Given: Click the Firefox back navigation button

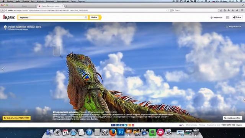Looking at the screenshot, I should click(3, 10).
